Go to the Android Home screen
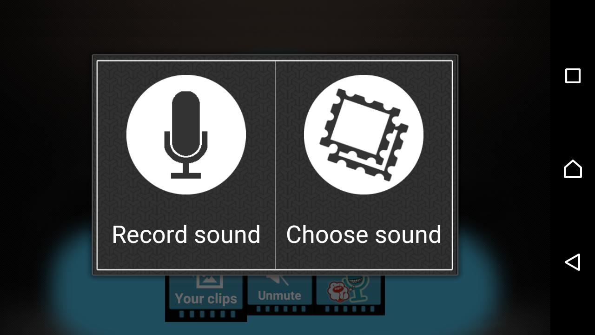Image resolution: width=595 pixels, height=335 pixels. click(x=573, y=168)
